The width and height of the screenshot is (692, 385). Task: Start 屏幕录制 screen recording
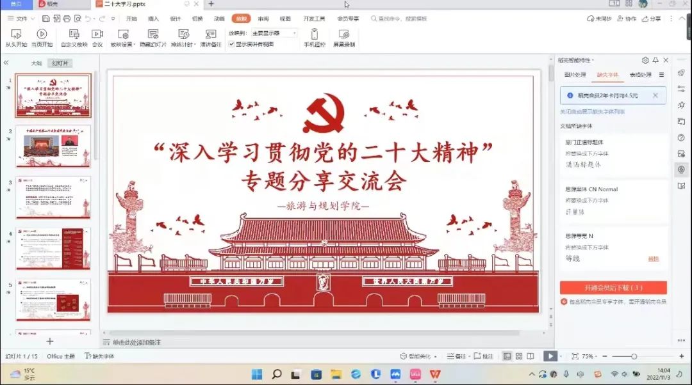[343, 38]
